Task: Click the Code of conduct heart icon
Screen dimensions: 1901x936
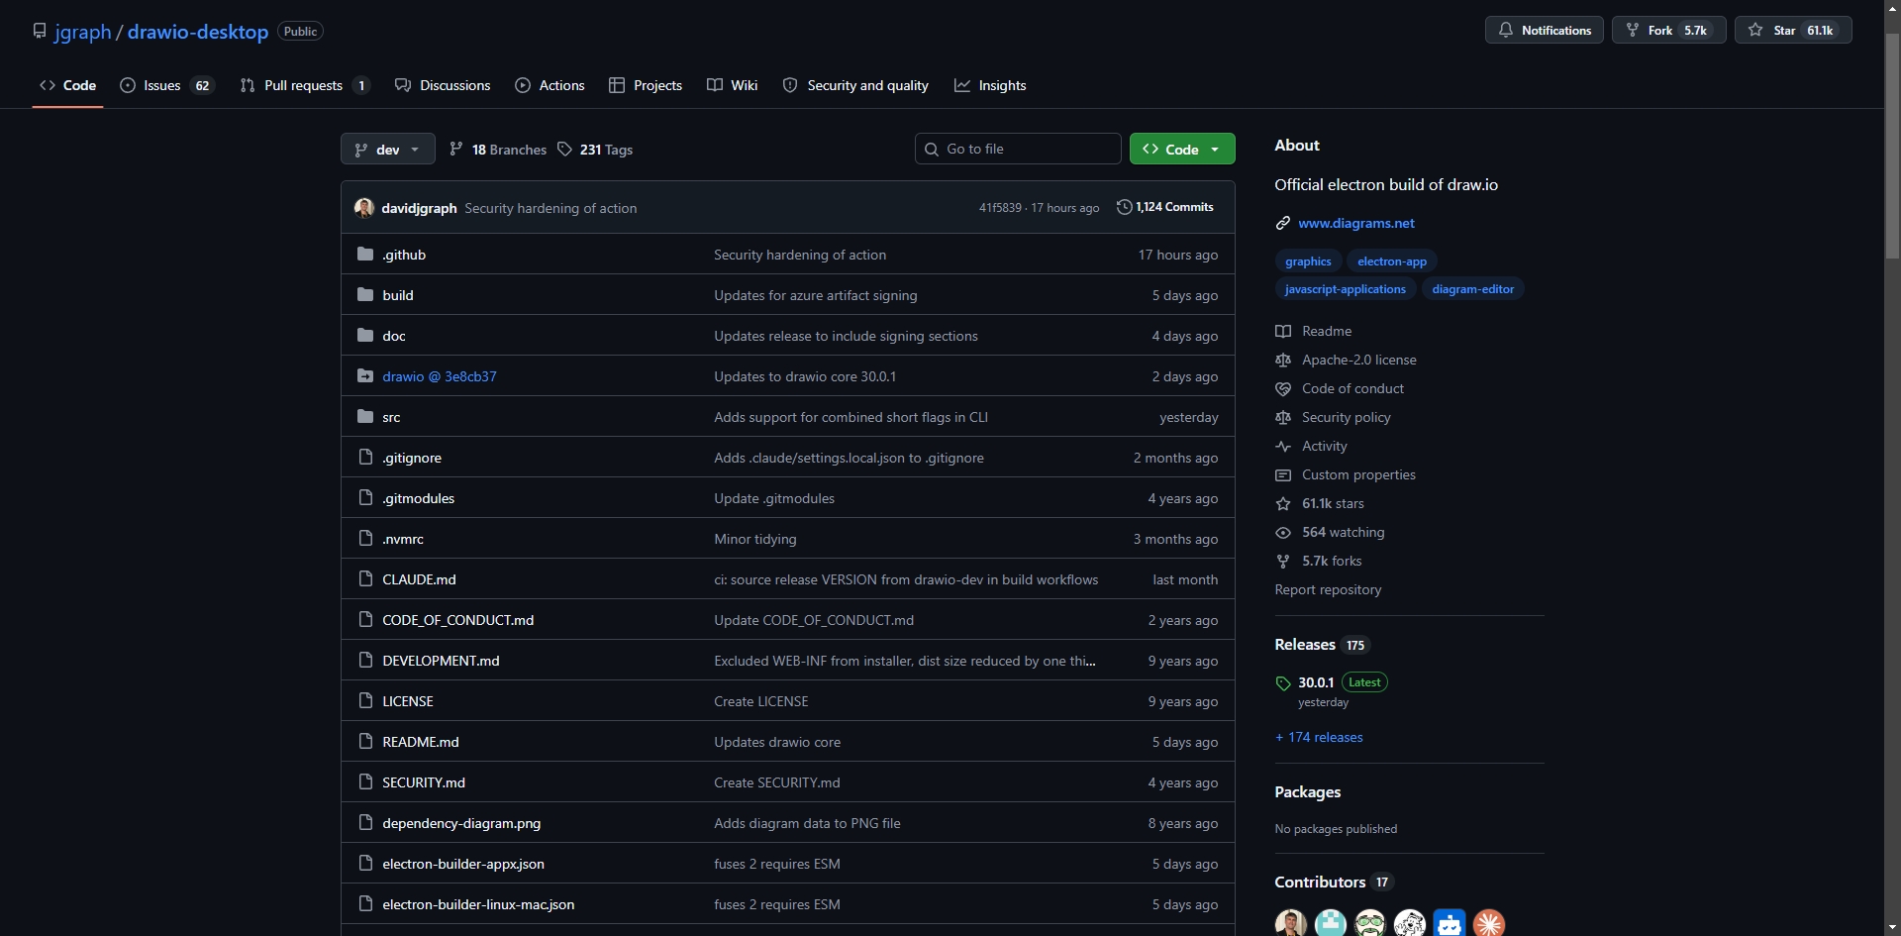Action: pos(1283,388)
